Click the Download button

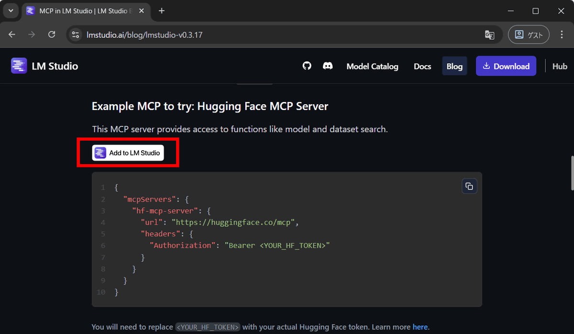pyautogui.click(x=506, y=66)
